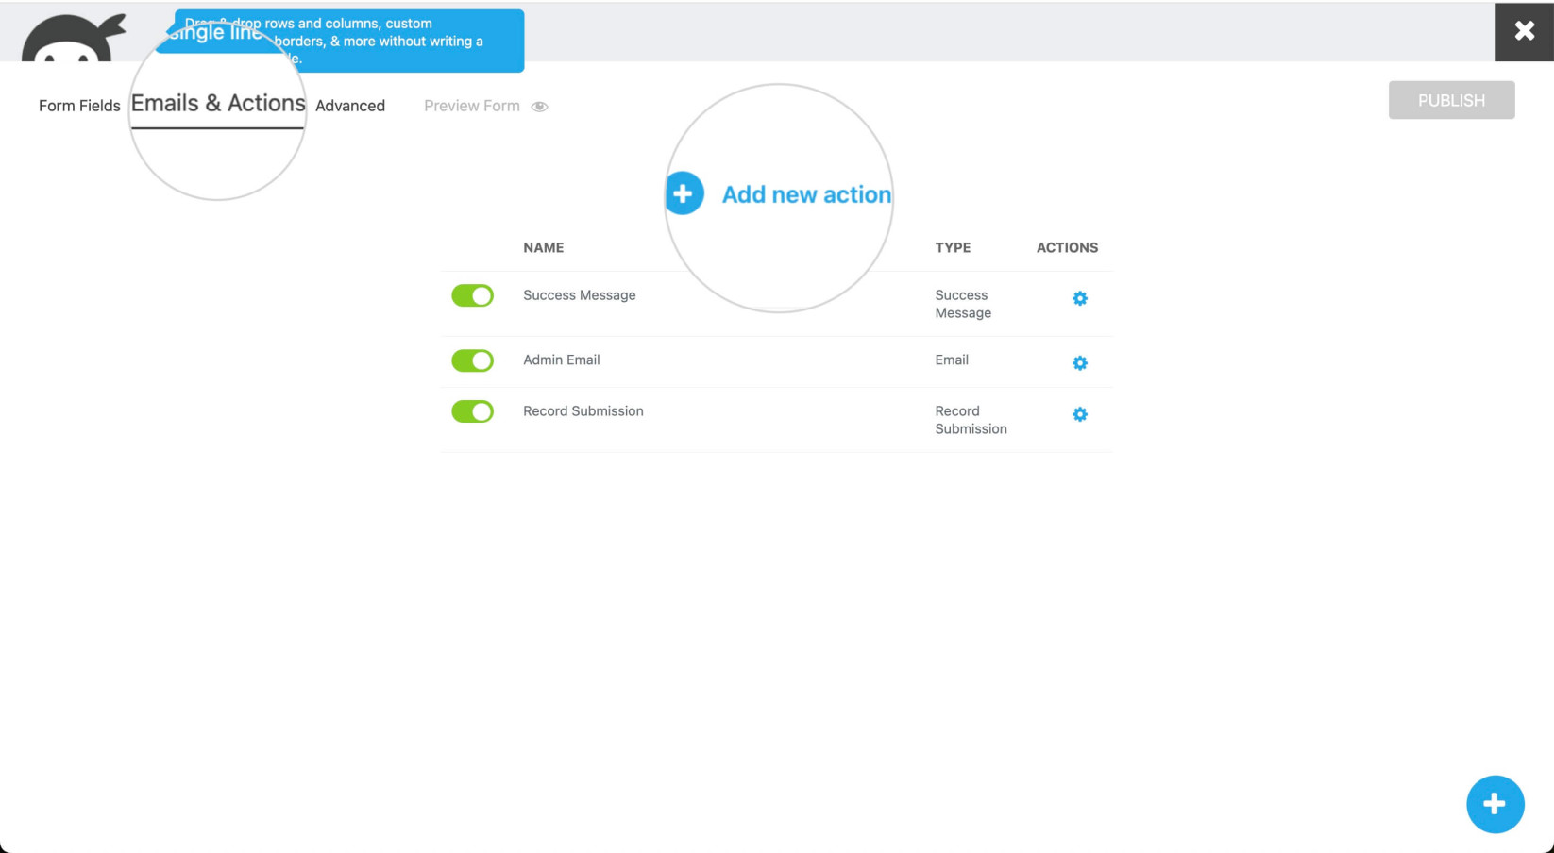Click the blue drag & drop tooltip banner

tap(349, 41)
